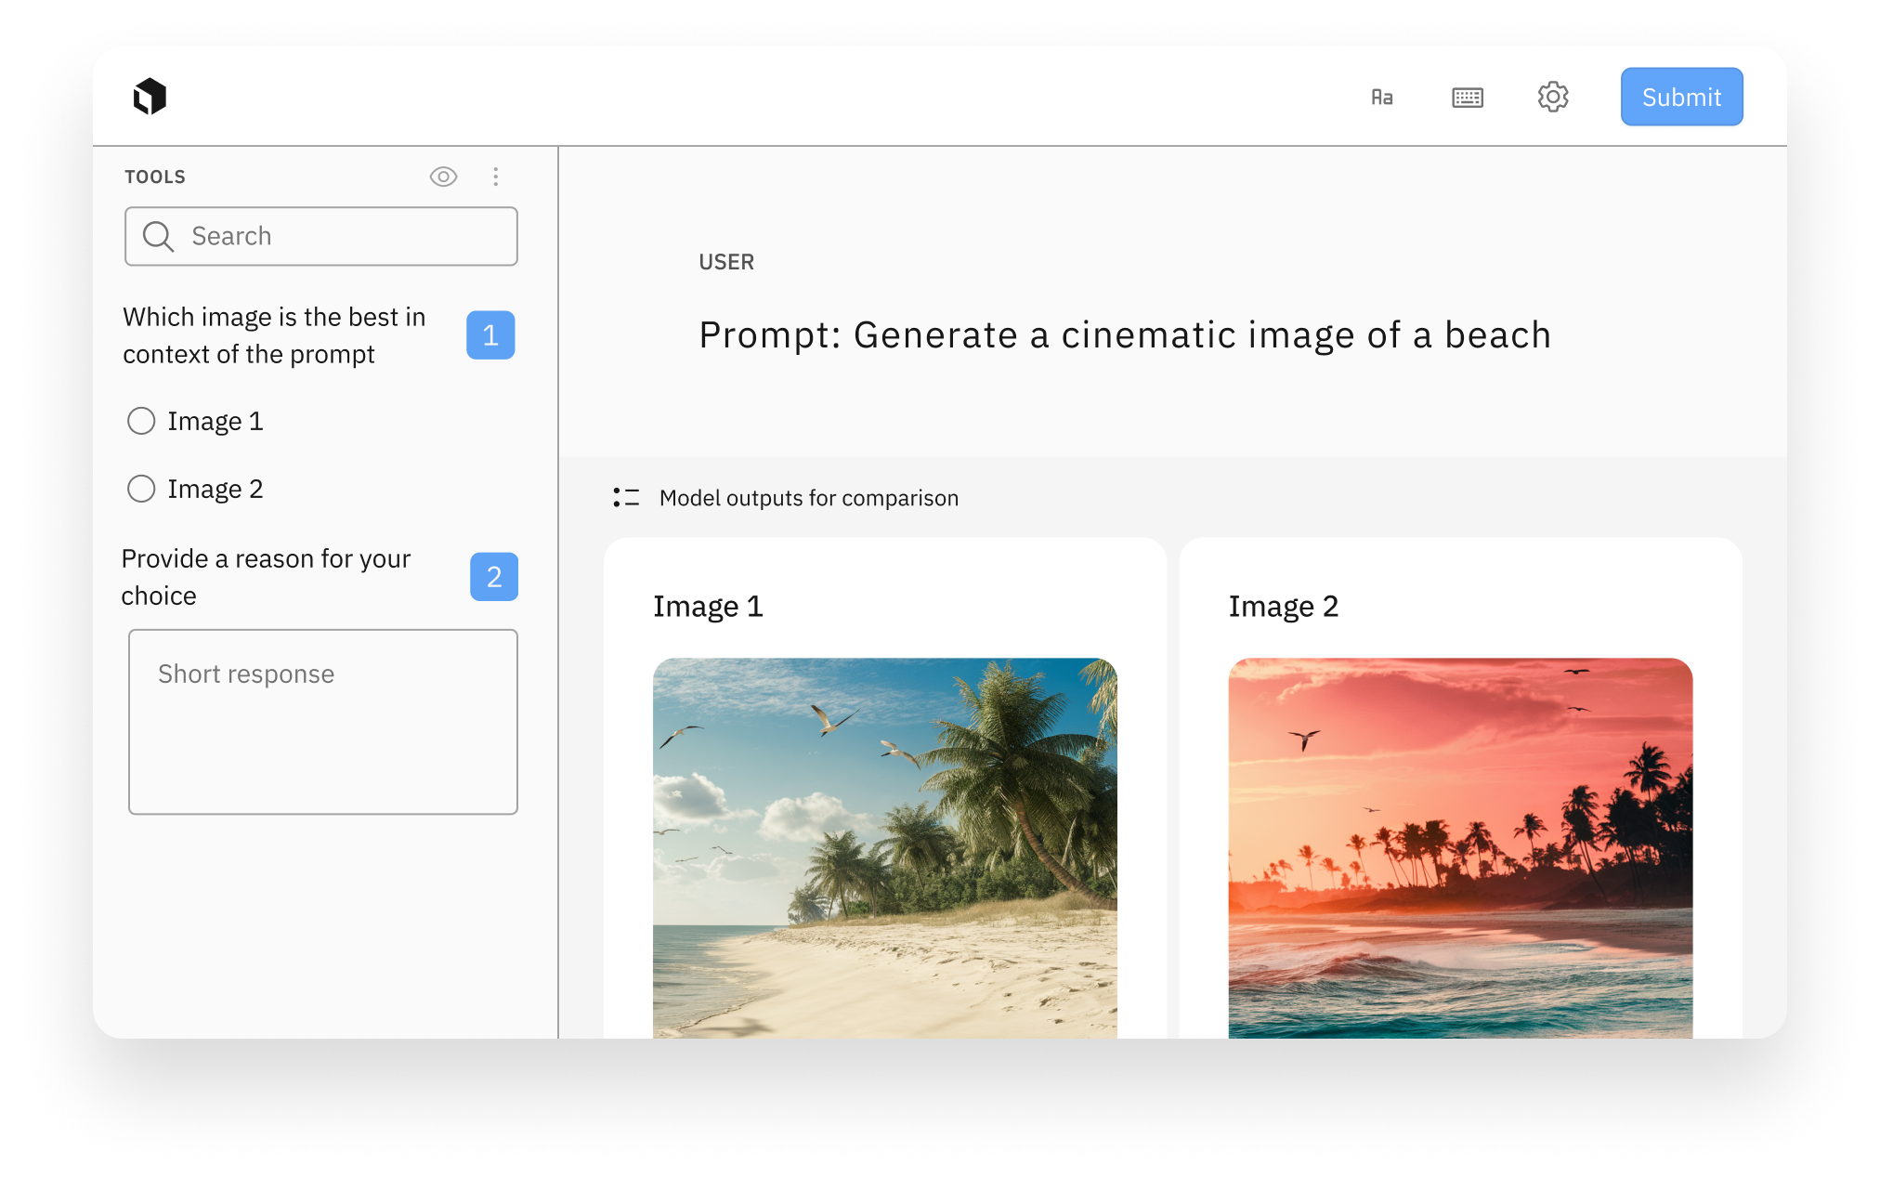Click the list icon beside Model outputs
Screen dimensions: 1880x1178
626,498
